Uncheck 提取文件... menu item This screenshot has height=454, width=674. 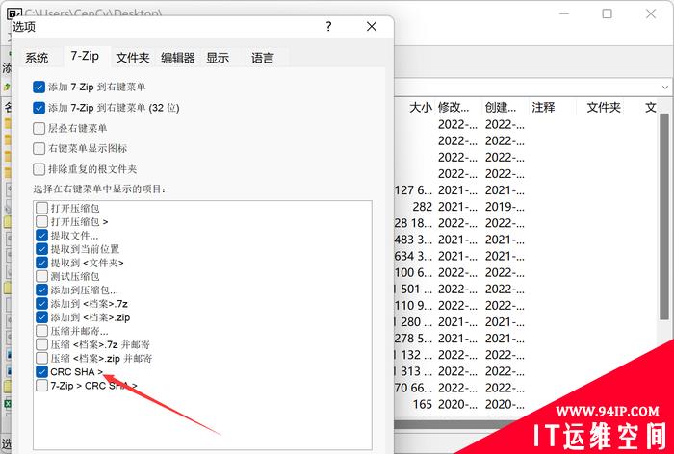41,236
